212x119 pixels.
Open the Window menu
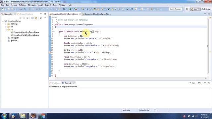point(62,5)
